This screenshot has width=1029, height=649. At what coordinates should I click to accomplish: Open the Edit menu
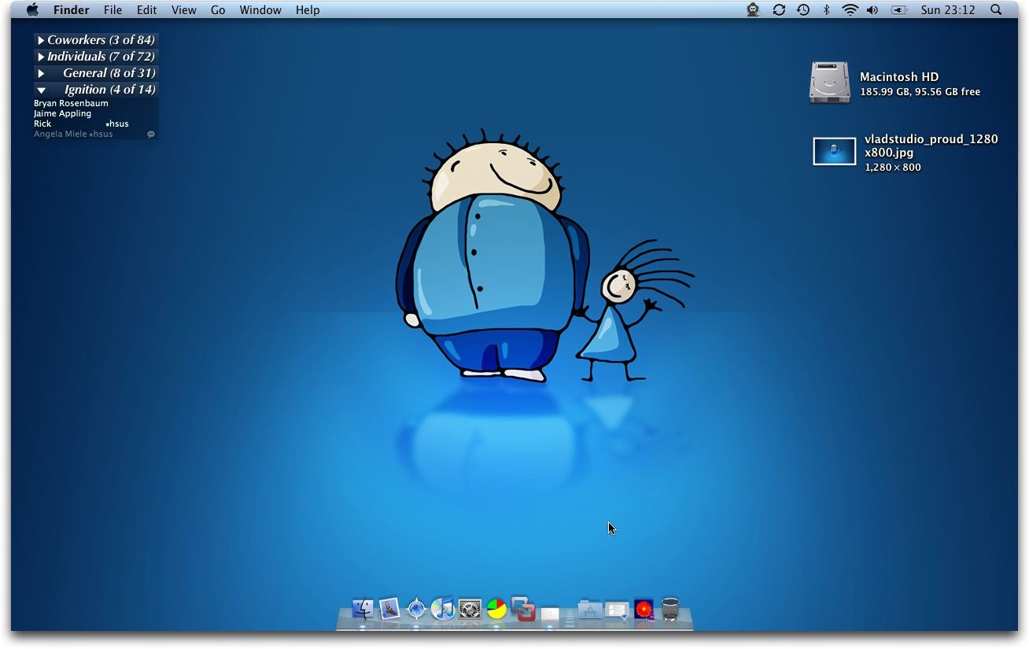(146, 10)
